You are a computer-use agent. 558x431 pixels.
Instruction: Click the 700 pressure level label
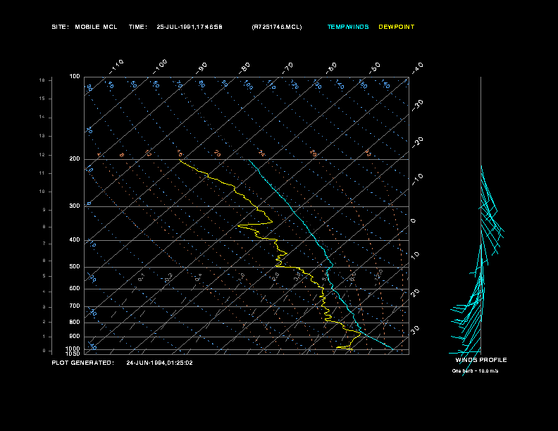pyautogui.click(x=75, y=306)
